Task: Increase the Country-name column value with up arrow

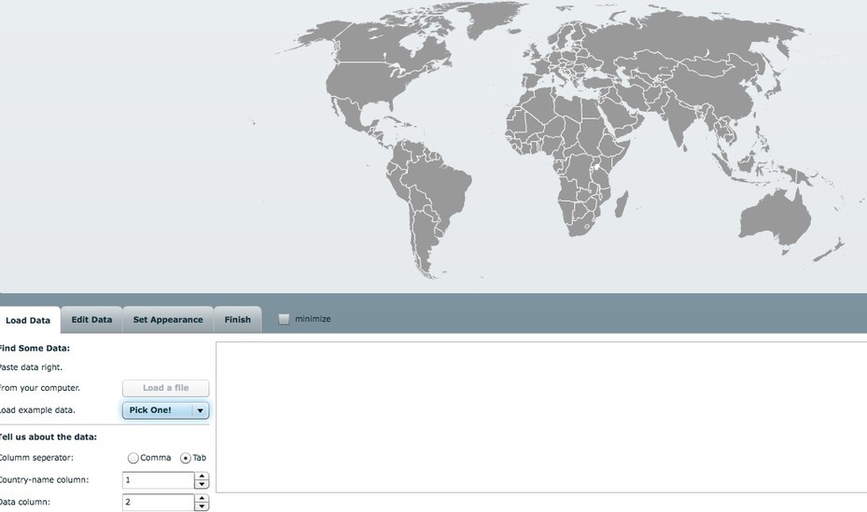Action: 202,477
